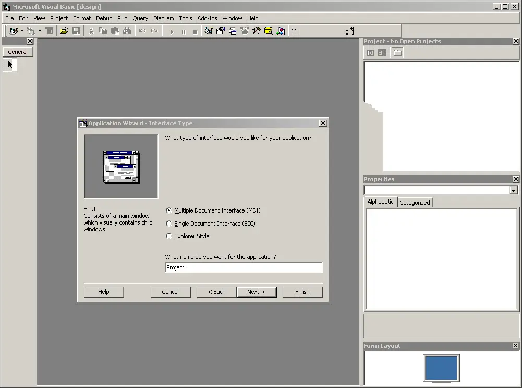Click the Break pause button
This screenshot has width=522, height=388.
[x=184, y=32]
